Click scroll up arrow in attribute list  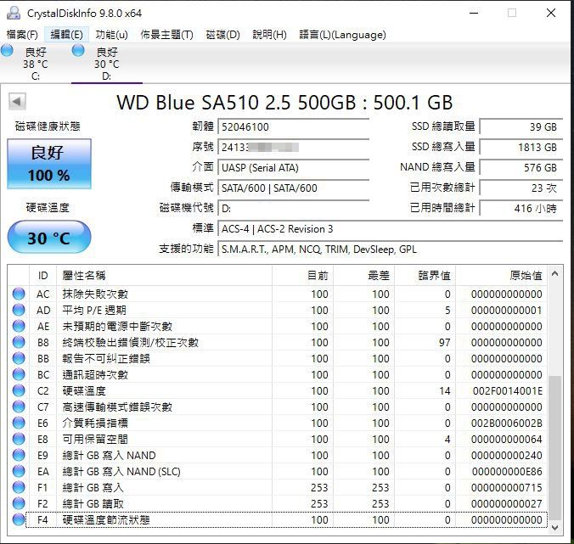click(555, 275)
